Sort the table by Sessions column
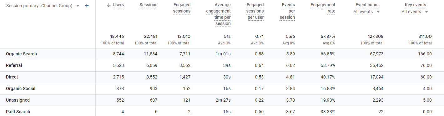The image size is (444, 116). coord(148,5)
